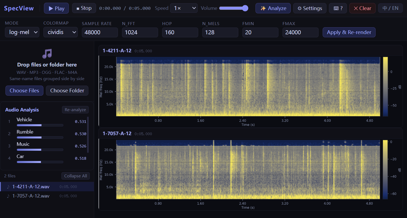Edit the FMIN field

click(260, 32)
